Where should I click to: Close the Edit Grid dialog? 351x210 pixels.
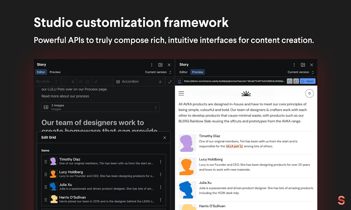165,137
